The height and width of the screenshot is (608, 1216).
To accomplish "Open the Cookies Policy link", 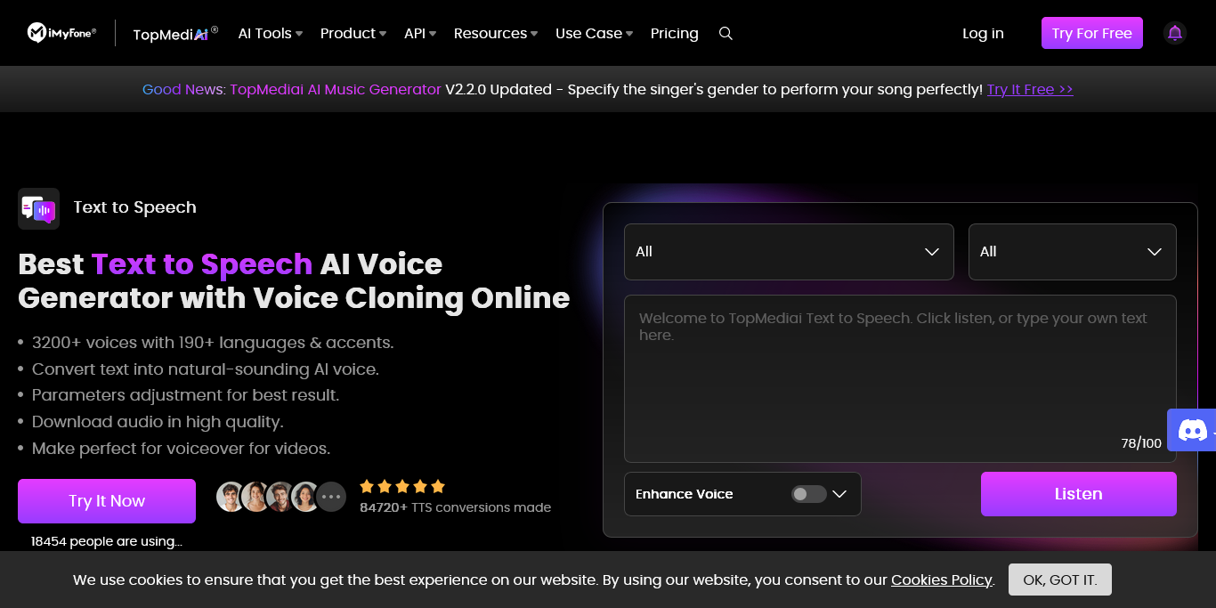I will (x=942, y=580).
